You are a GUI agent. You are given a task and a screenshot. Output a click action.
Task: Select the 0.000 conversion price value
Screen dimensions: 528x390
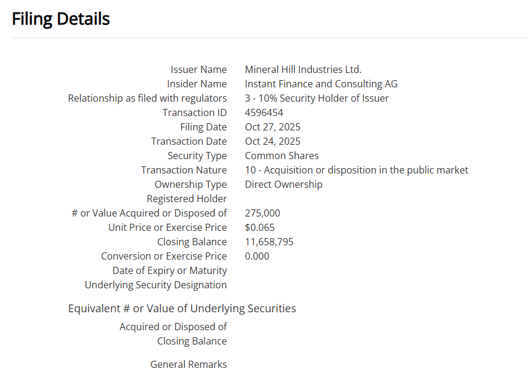click(x=257, y=256)
